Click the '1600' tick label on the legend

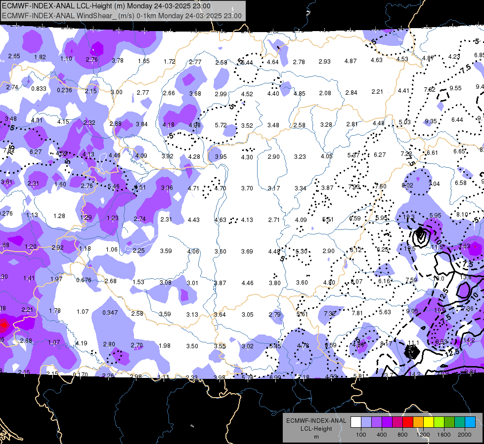tap(444, 435)
